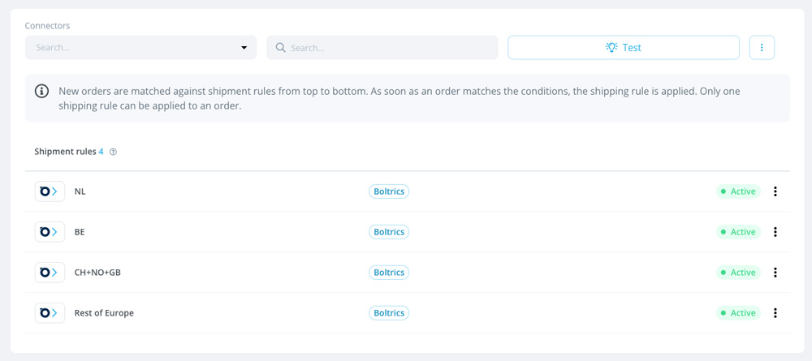This screenshot has width=812, height=361.
Task: Open the Rest of Europe shipment rule
Action: coord(407,313)
